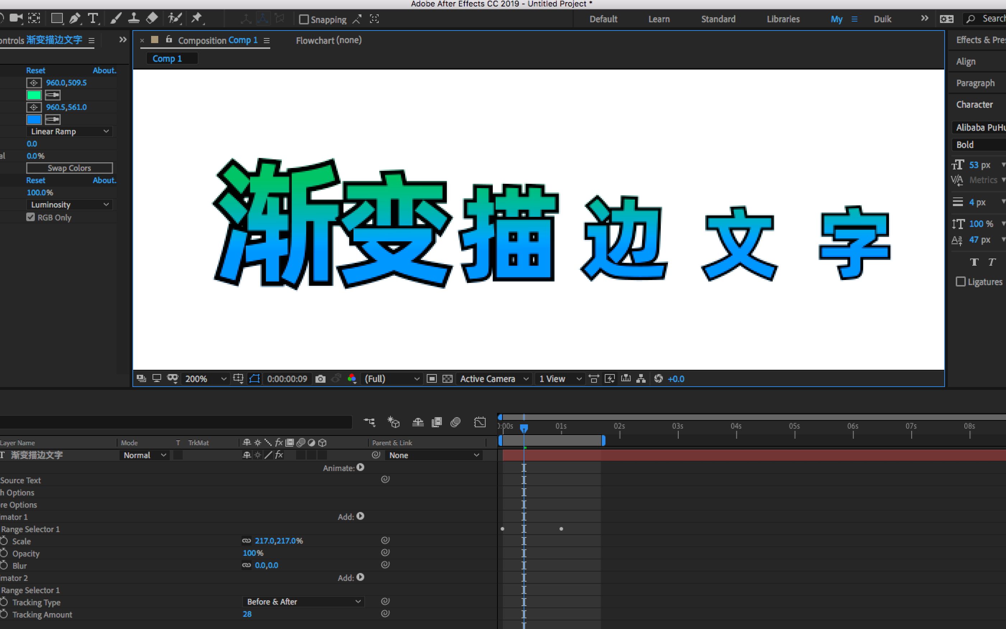
Task: Enable the Snapping checkbox
Action: click(304, 19)
